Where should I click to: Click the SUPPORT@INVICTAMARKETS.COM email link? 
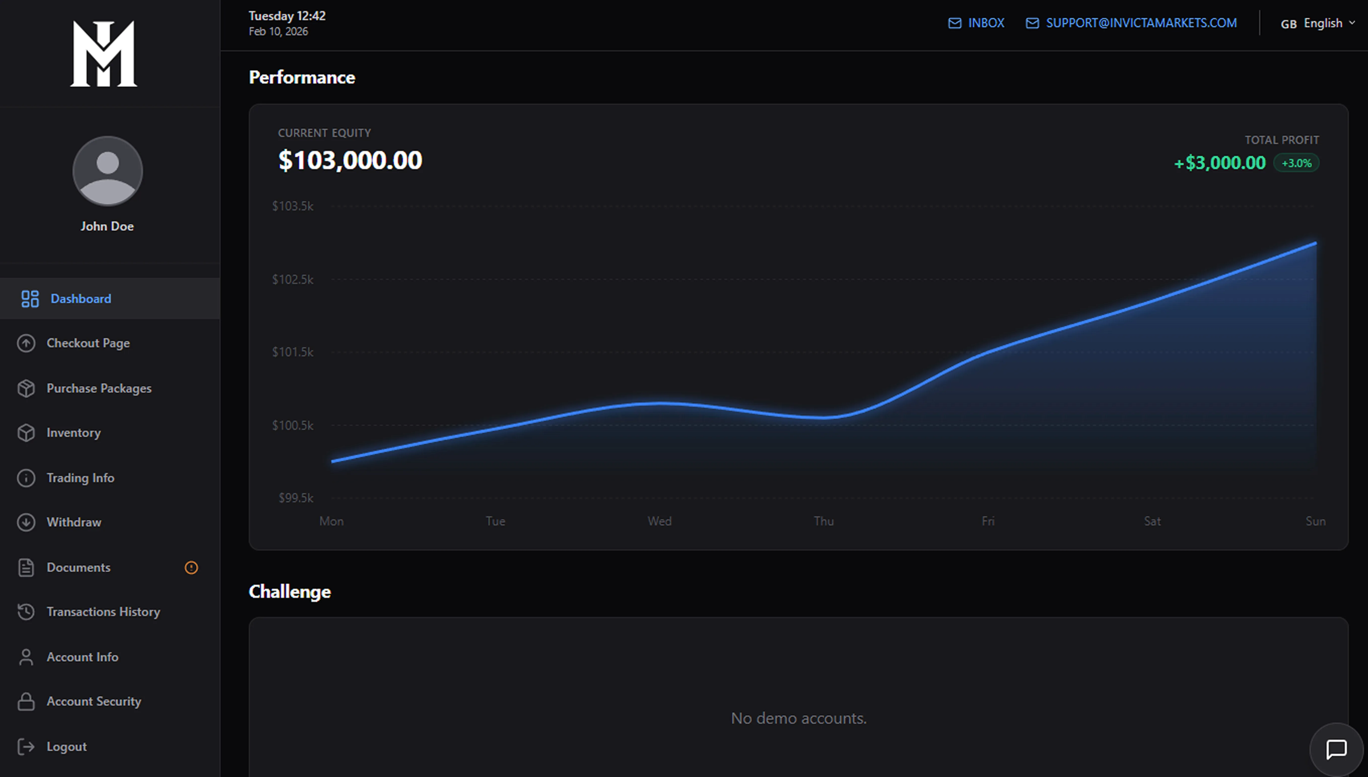(x=1142, y=23)
